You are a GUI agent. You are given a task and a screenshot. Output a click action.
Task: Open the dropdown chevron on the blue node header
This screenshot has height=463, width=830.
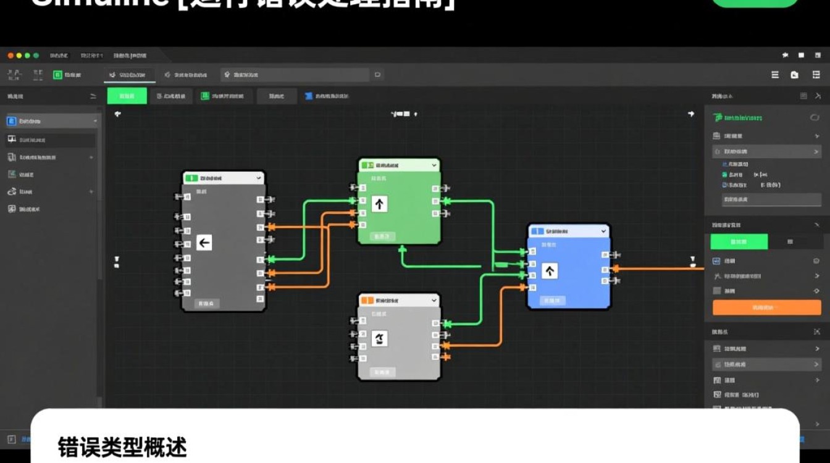click(x=603, y=230)
